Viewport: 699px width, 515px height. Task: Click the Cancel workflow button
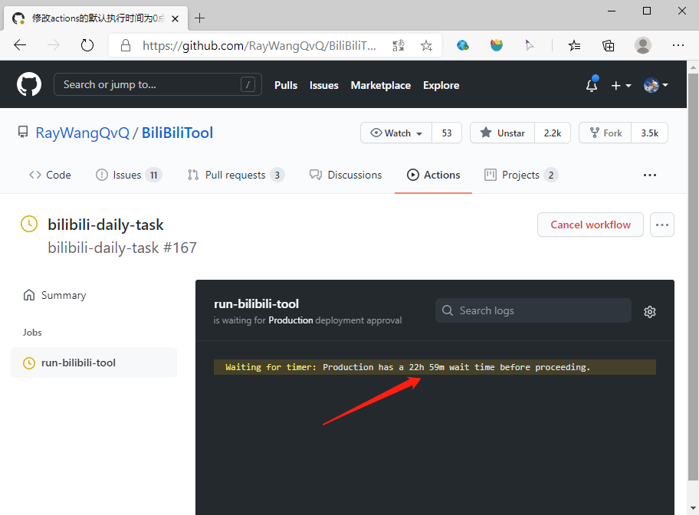tap(590, 225)
